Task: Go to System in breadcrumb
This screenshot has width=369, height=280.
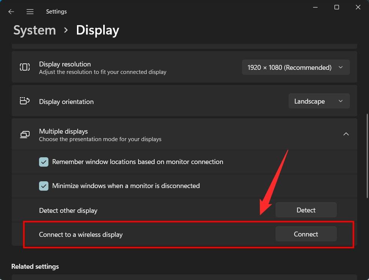Action: [x=35, y=30]
